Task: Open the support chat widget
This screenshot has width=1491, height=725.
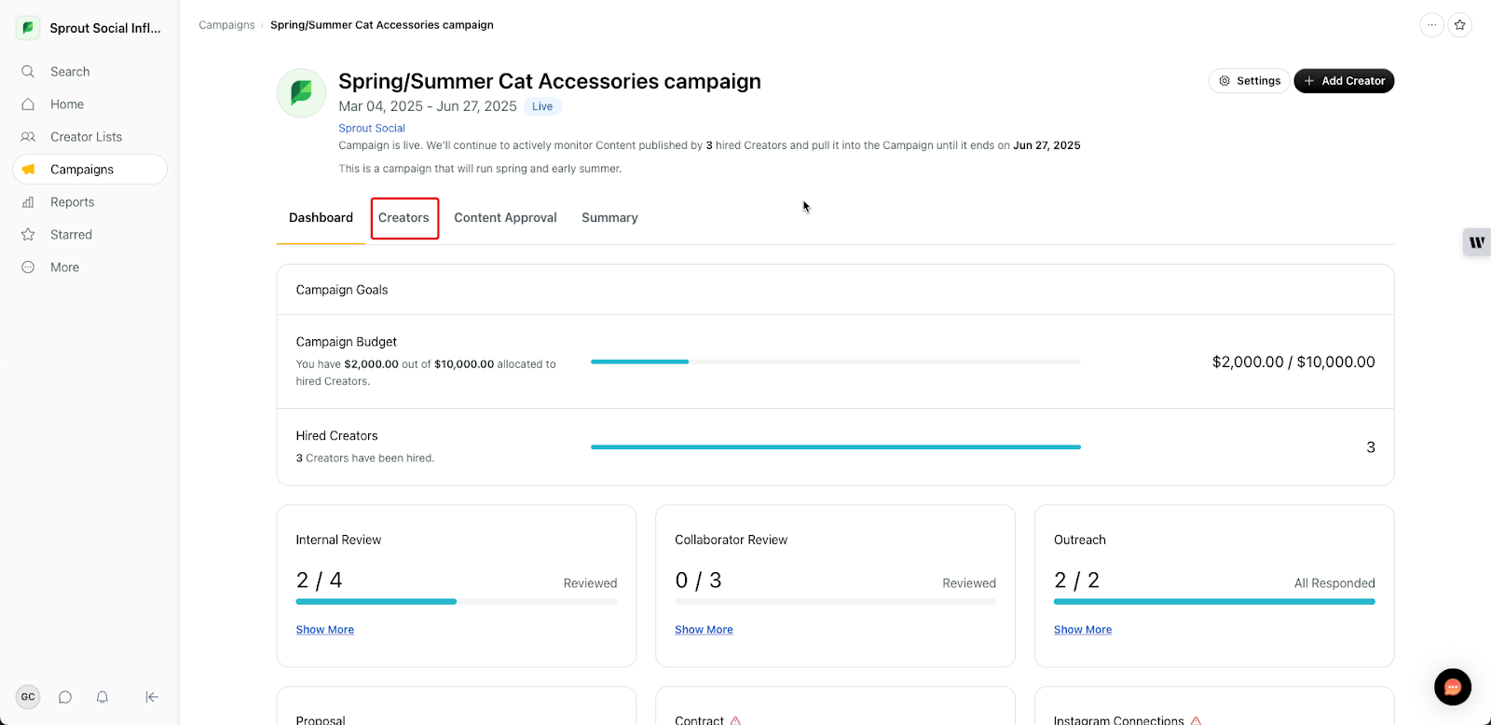Action: click(x=1453, y=688)
